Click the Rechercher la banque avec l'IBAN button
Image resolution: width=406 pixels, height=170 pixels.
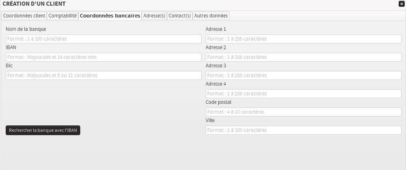click(43, 130)
